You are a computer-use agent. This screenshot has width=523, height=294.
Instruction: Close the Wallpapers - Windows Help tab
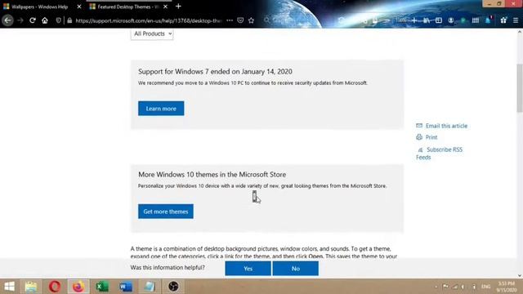(79, 7)
